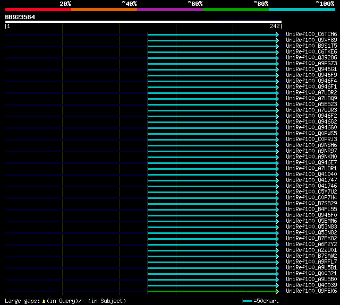This screenshot has width=340, height=305.
Task: Select the UniRef100_A9NKM0 label
Action: coord(311,157)
